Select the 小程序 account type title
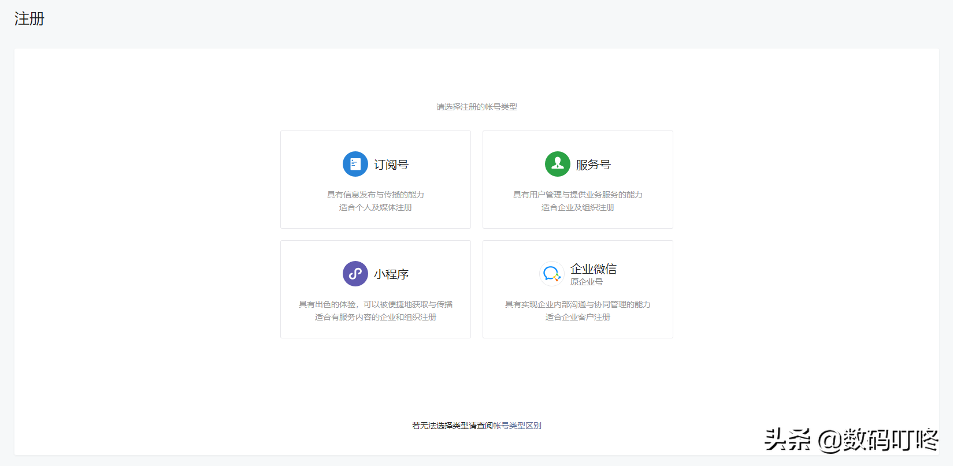 click(391, 274)
